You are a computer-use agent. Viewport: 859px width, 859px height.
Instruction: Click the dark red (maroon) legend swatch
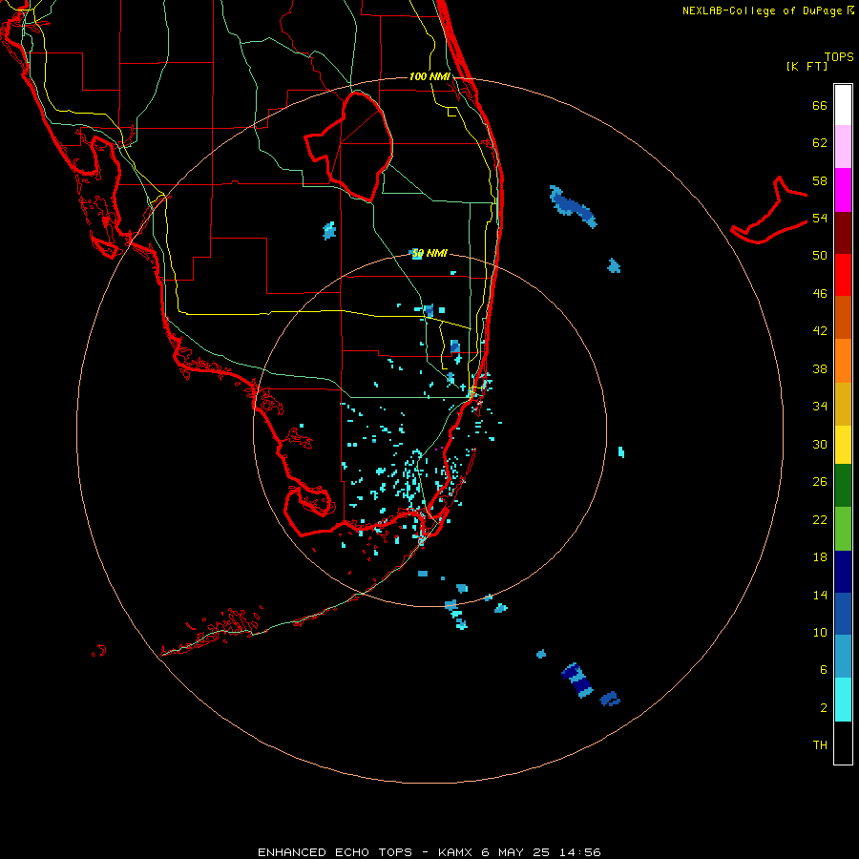pyautogui.click(x=843, y=232)
